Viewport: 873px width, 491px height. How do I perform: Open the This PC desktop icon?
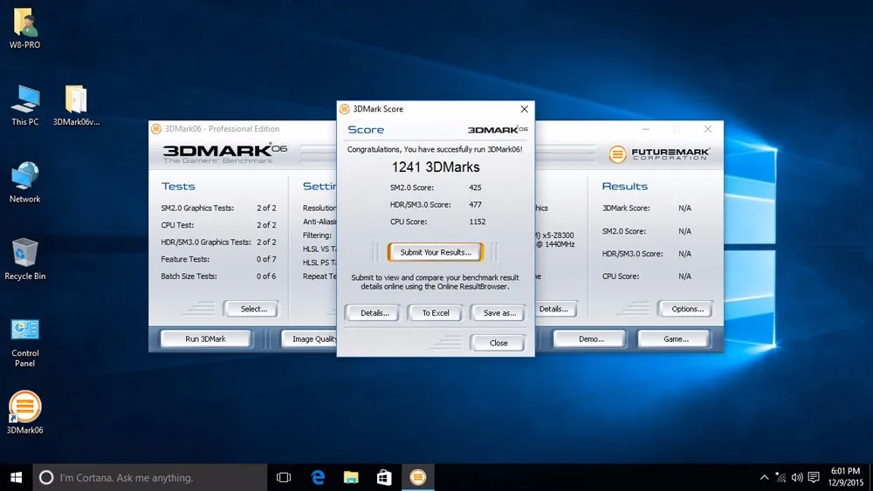25,106
